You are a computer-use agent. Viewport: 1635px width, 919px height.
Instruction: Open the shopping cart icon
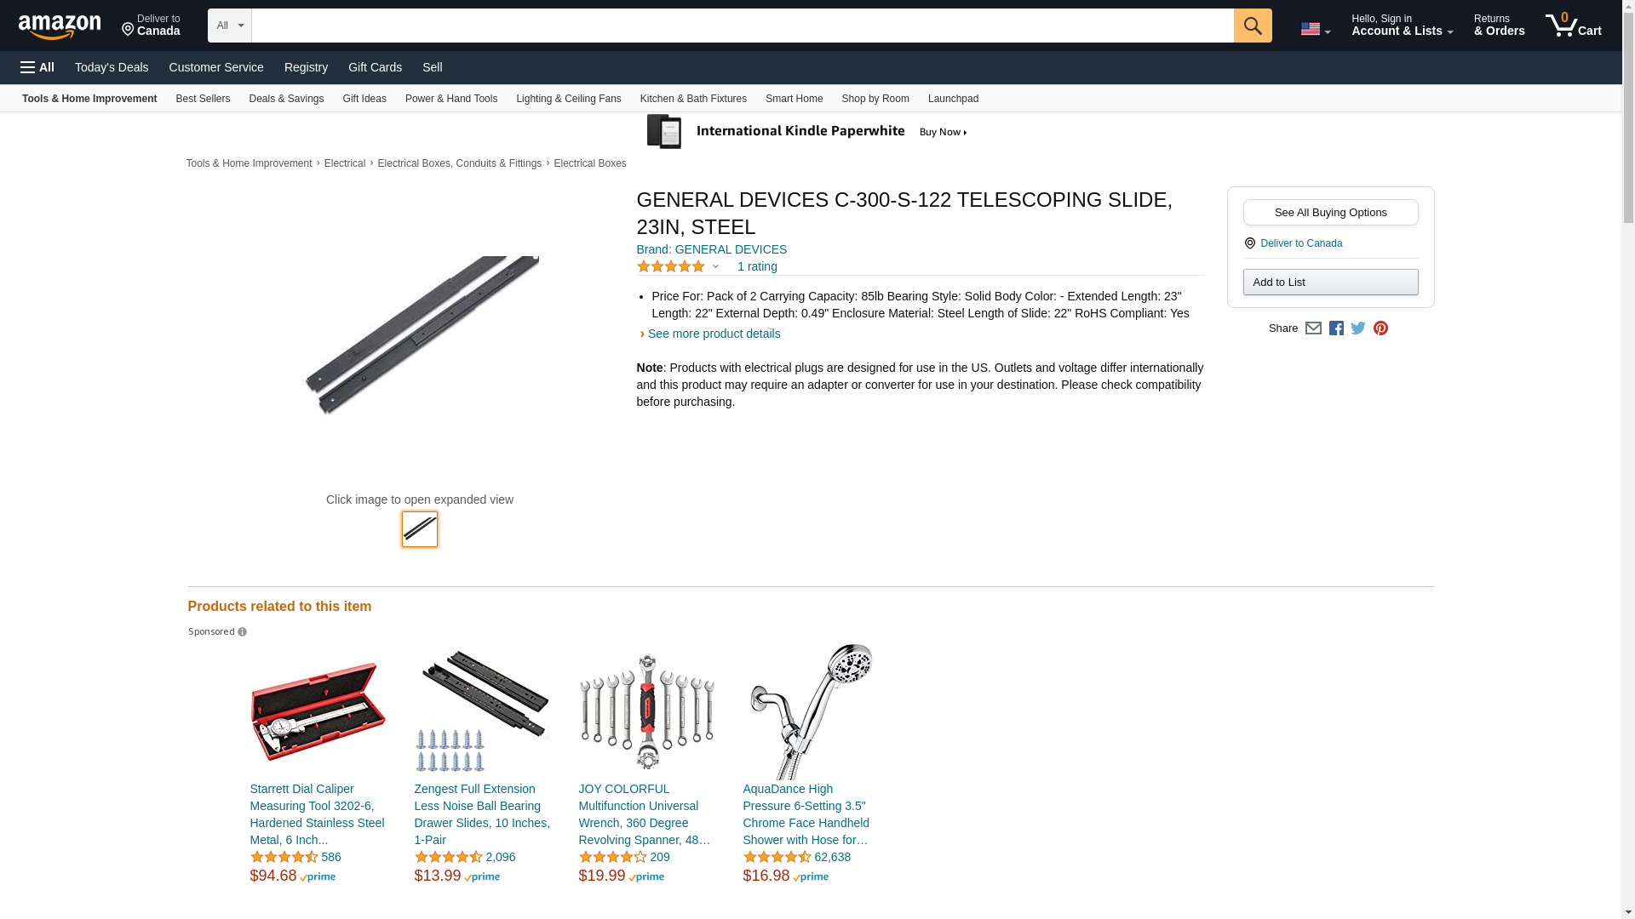[x=1574, y=26]
